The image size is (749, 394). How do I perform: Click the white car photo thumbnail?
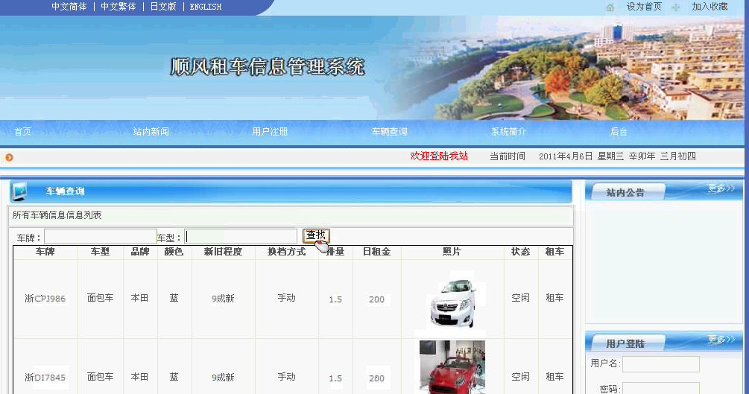tap(453, 303)
